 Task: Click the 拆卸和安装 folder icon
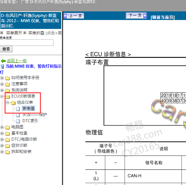click(x=7, y=152)
